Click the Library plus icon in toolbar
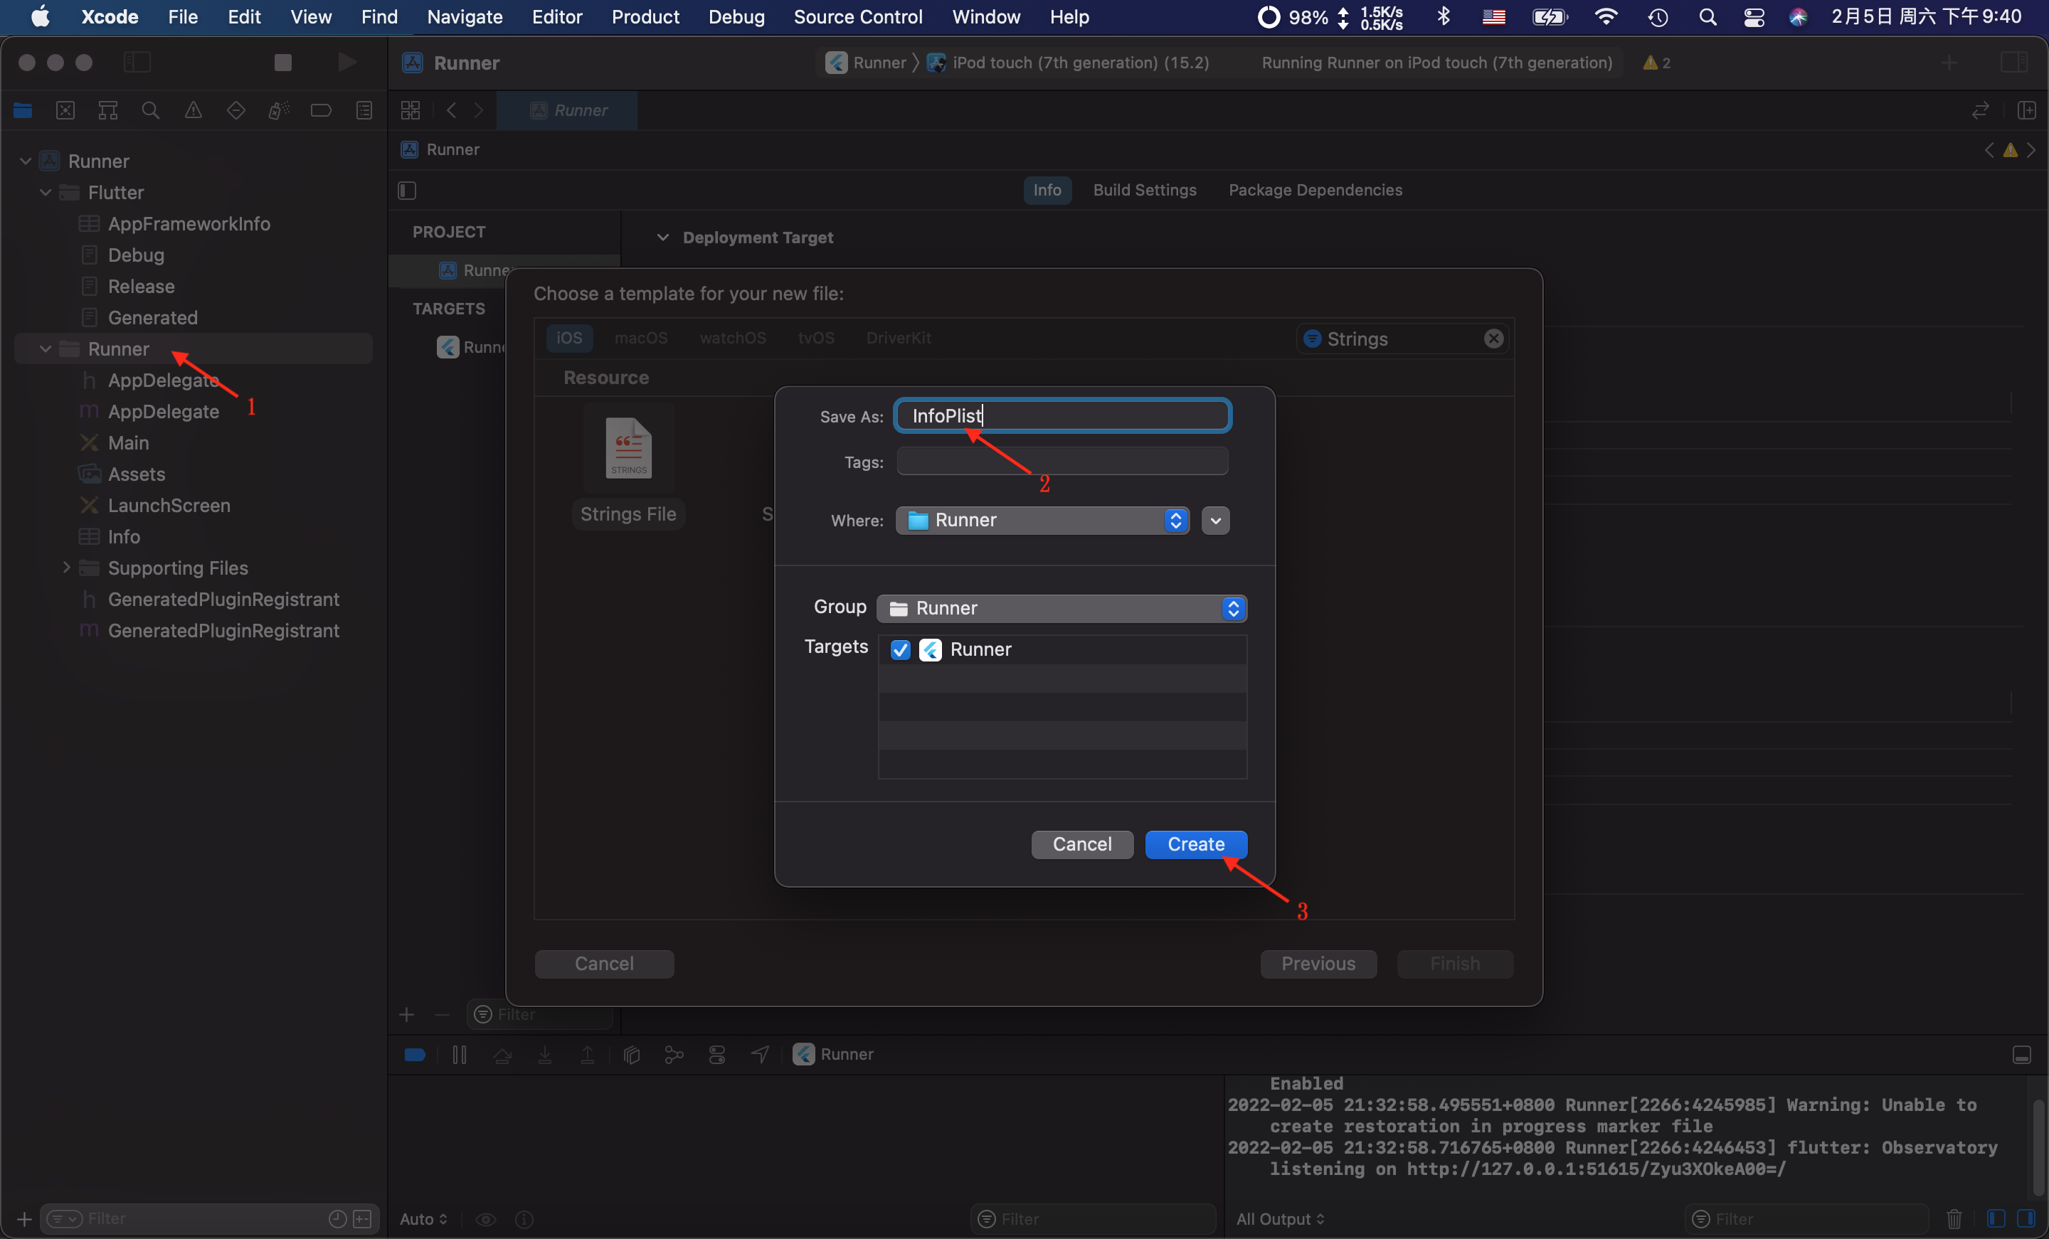Image resolution: width=2049 pixels, height=1239 pixels. (x=1949, y=63)
